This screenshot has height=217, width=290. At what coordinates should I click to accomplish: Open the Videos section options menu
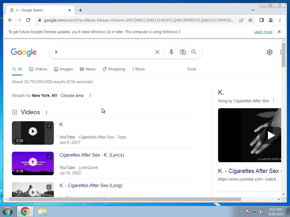coord(46,112)
